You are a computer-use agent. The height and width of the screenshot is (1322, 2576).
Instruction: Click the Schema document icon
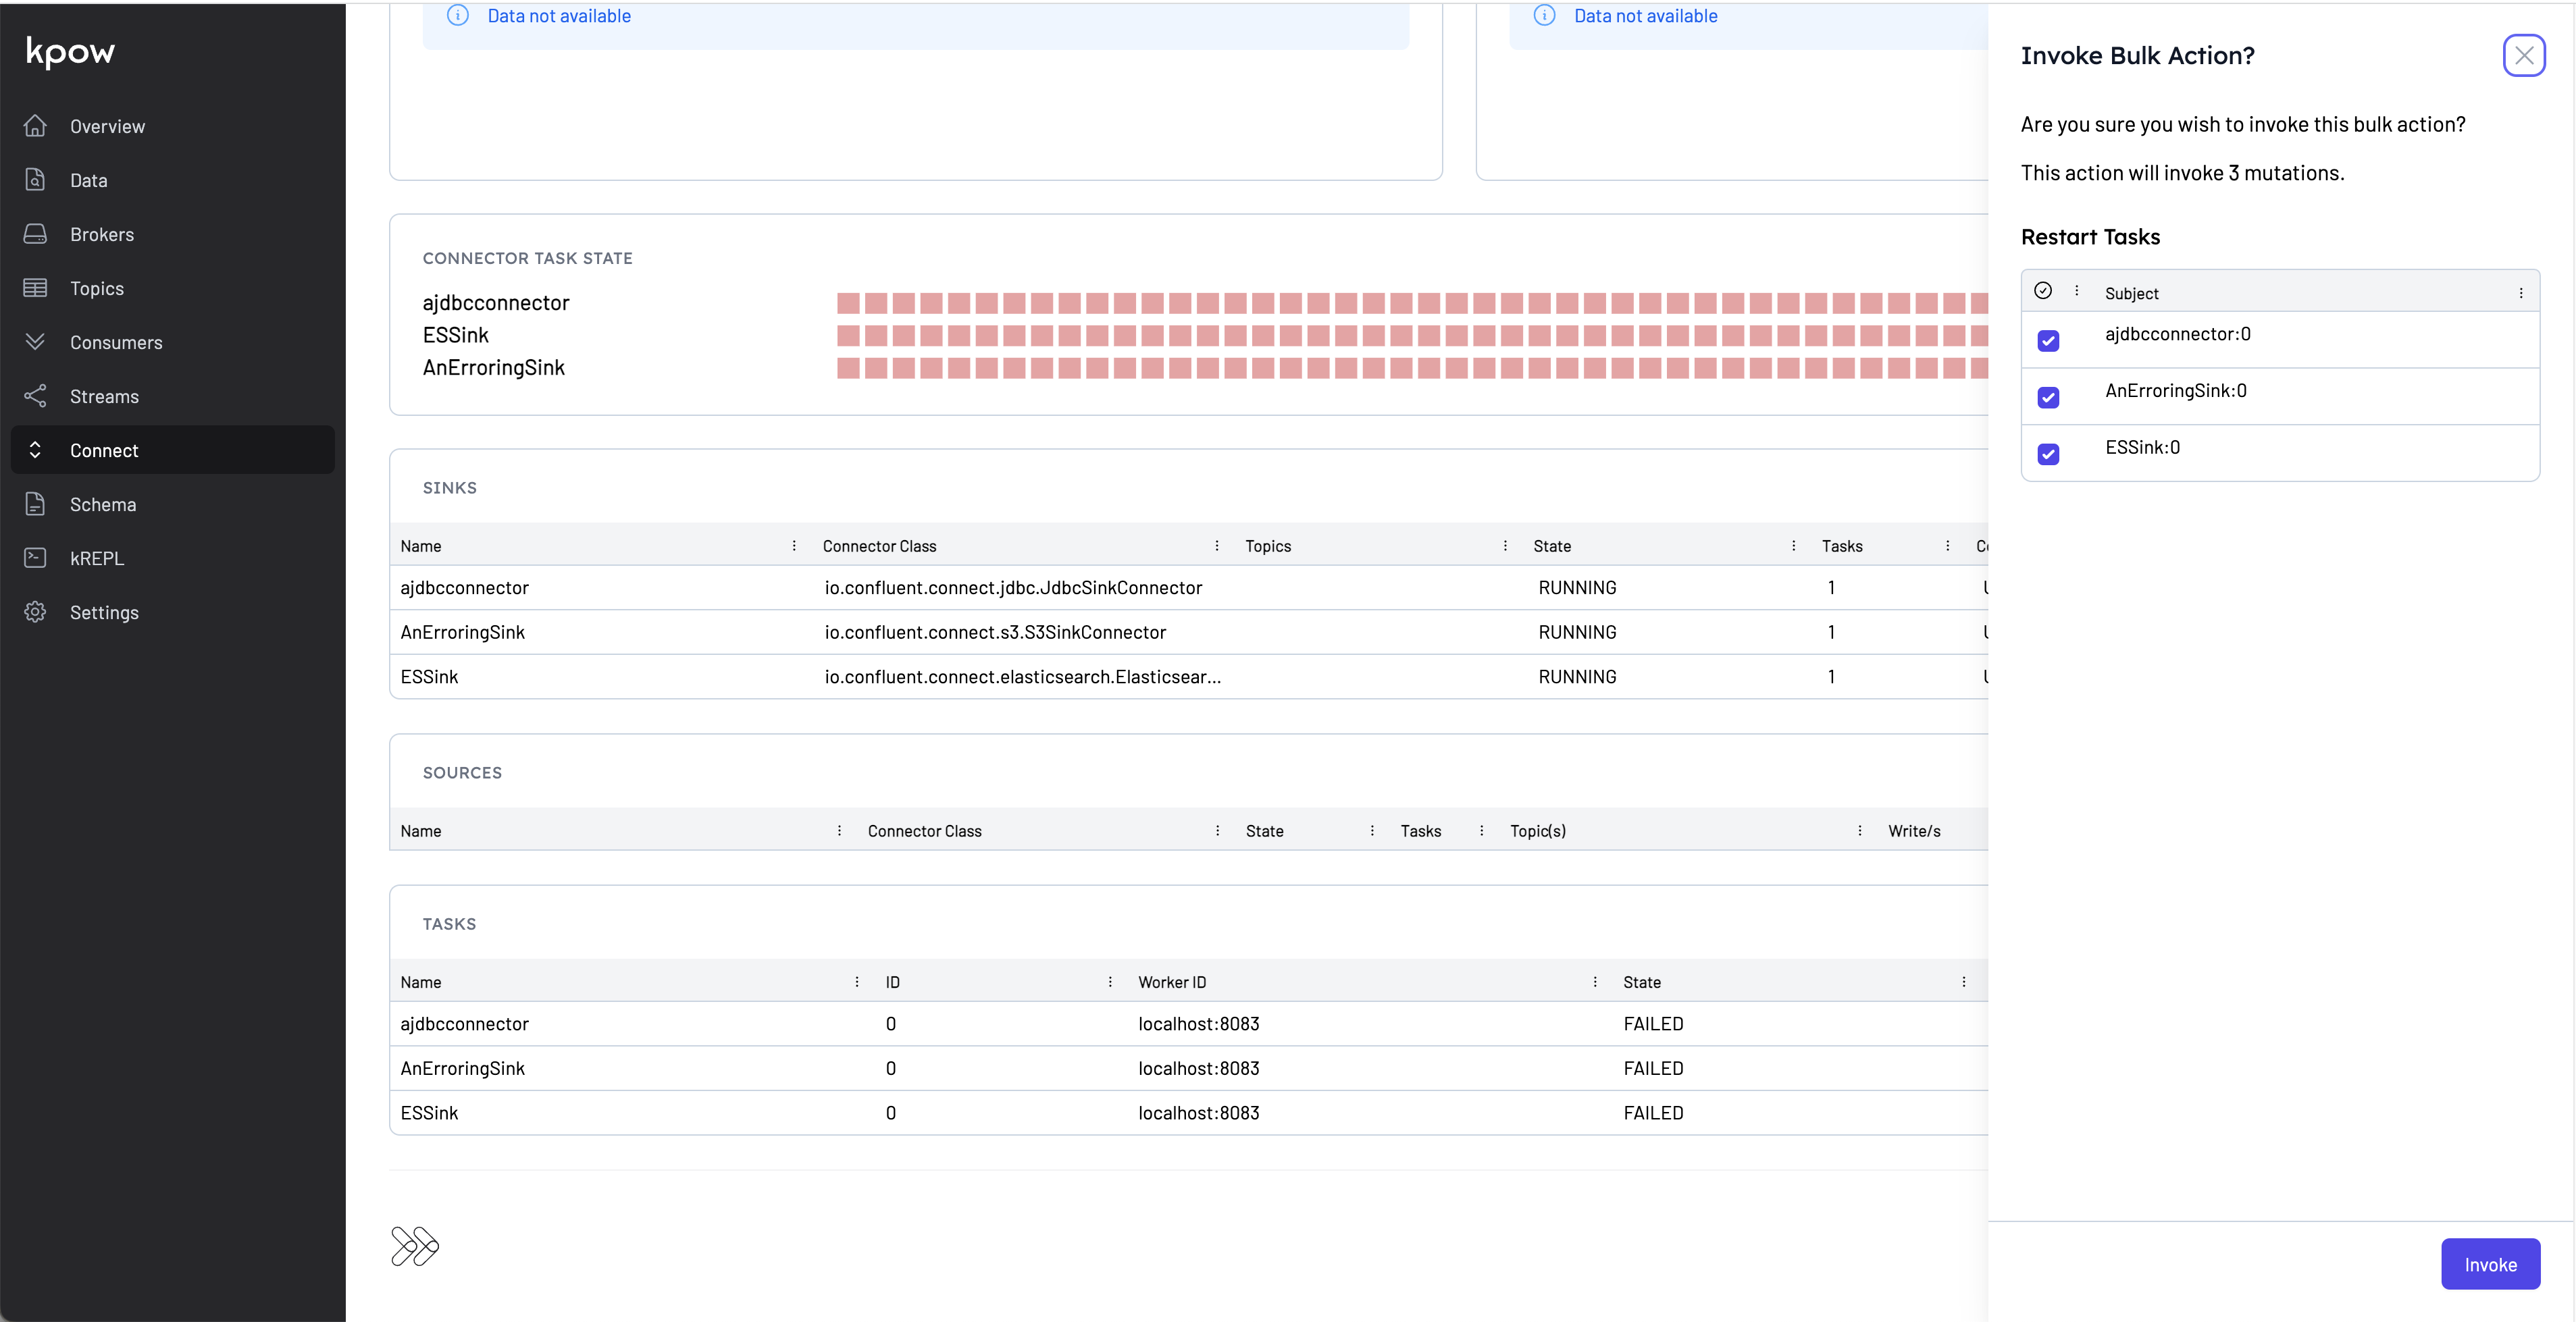click(36, 504)
